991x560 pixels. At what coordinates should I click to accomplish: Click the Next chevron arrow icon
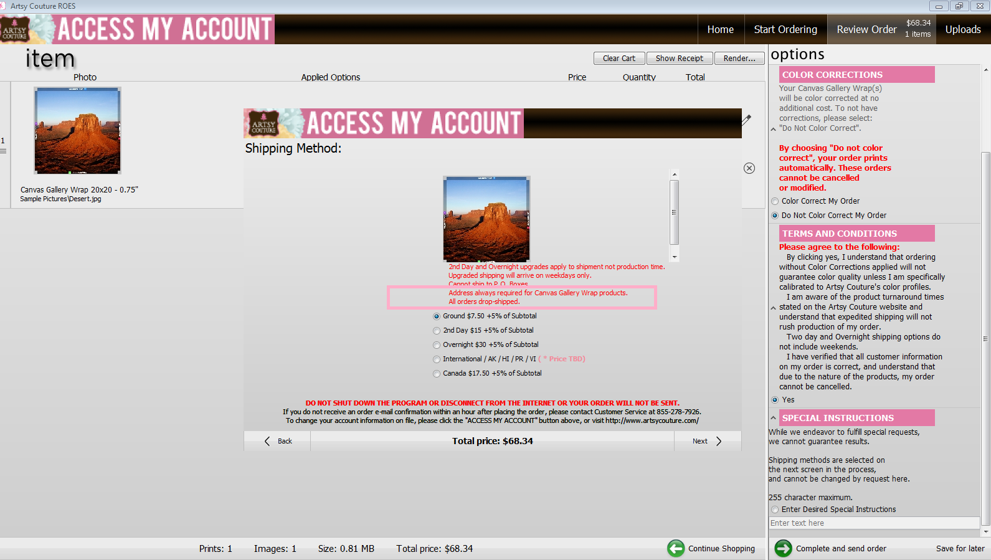719,441
